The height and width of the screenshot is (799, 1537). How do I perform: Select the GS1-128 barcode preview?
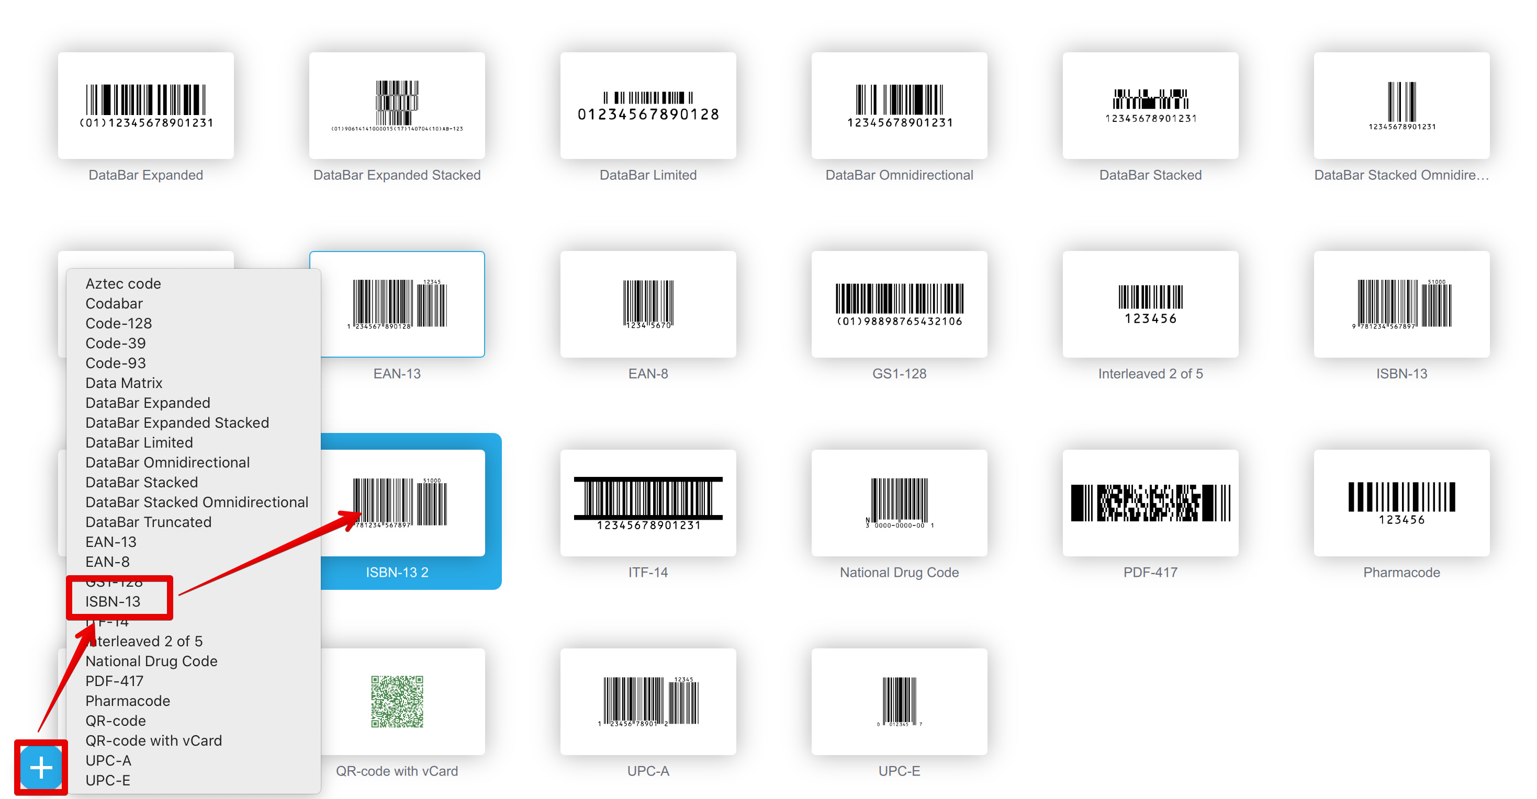pyautogui.click(x=899, y=304)
